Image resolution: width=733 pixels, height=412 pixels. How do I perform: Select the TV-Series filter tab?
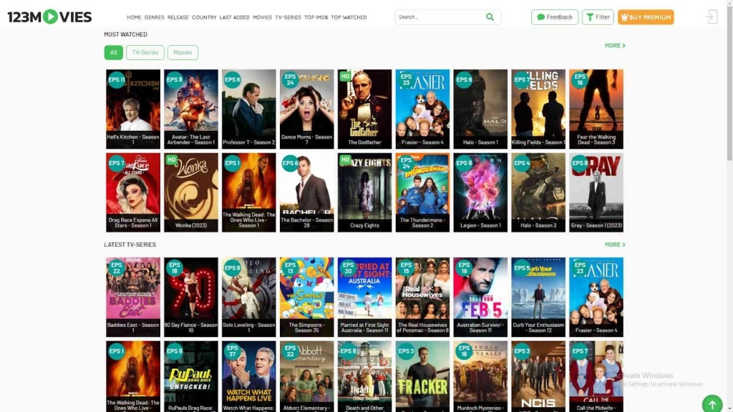[x=145, y=52]
